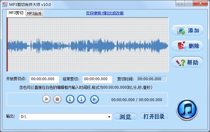
Task: Click the 打开目录 open folder button
Action: (x=153, y=116)
